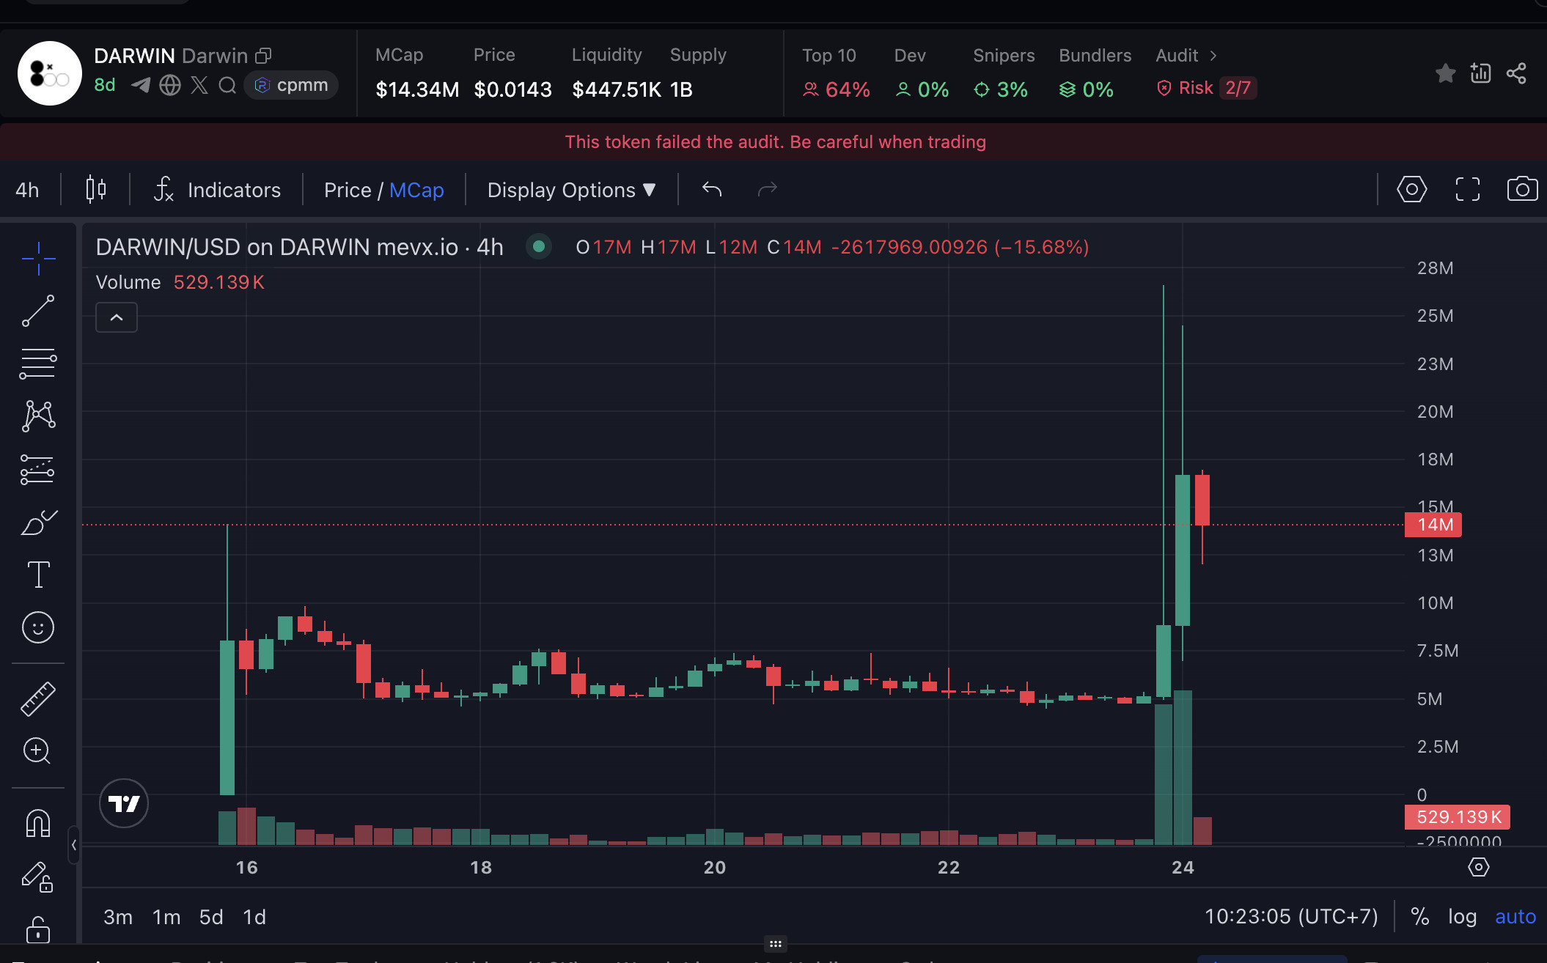The image size is (1547, 963).
Task: Enter fullscreen chart mode
Action: tap(1467, 189)
